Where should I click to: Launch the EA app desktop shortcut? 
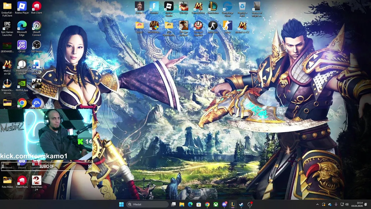[x=37, y=103]
